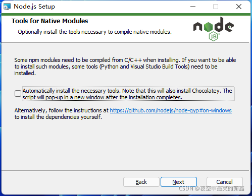Screen dimensions: 252x196
Task: Click the 'Node.js Setup' title bar text
Action: [x=34, y=7]
